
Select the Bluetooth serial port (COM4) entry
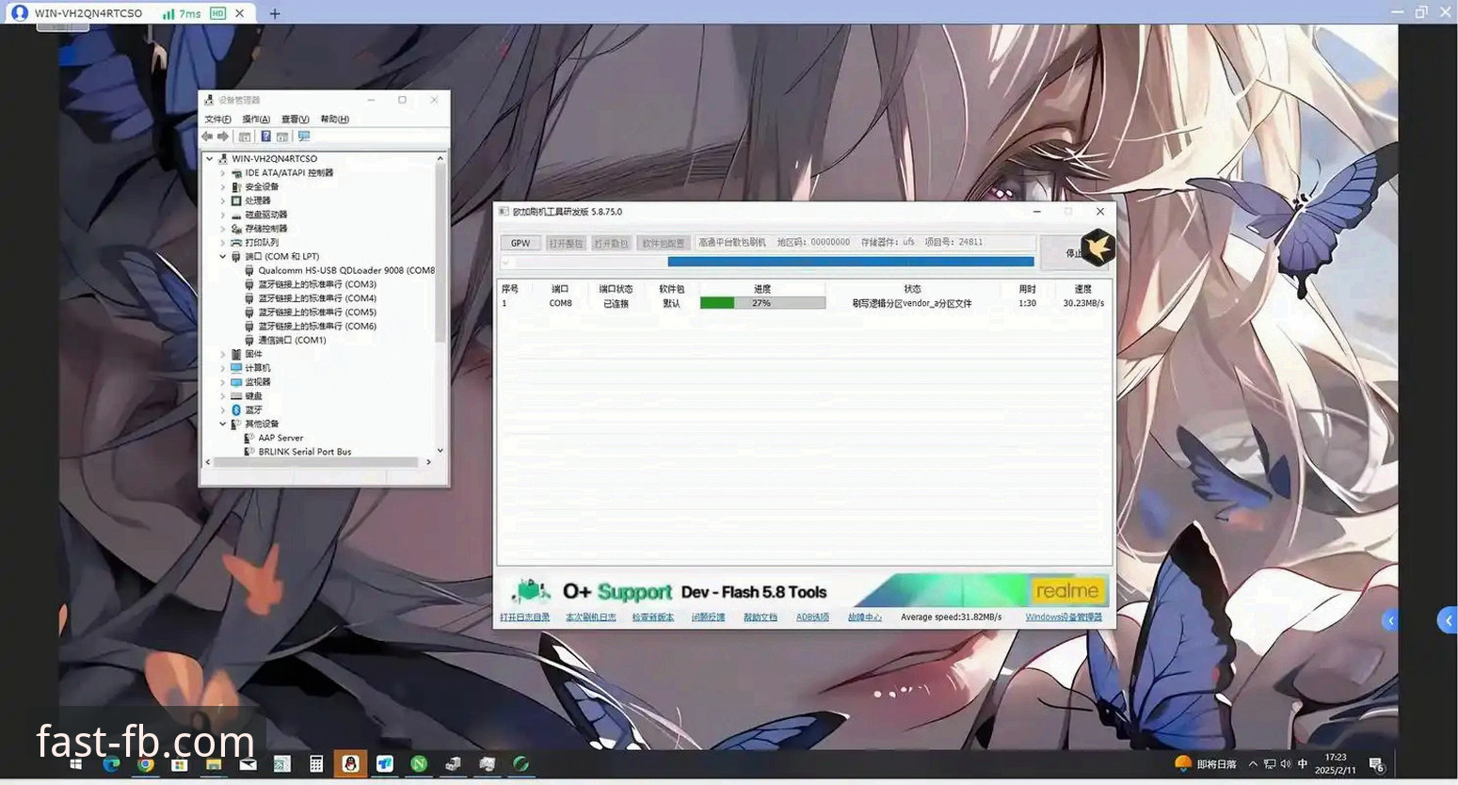tap(317, 298)
